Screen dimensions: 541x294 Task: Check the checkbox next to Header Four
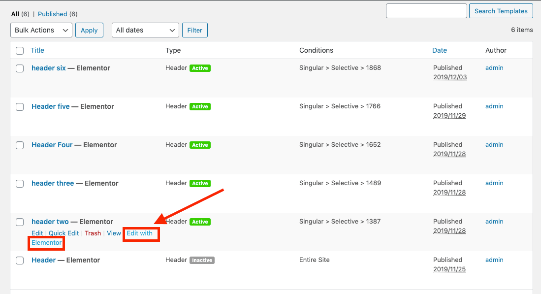[x=20, y=145]
